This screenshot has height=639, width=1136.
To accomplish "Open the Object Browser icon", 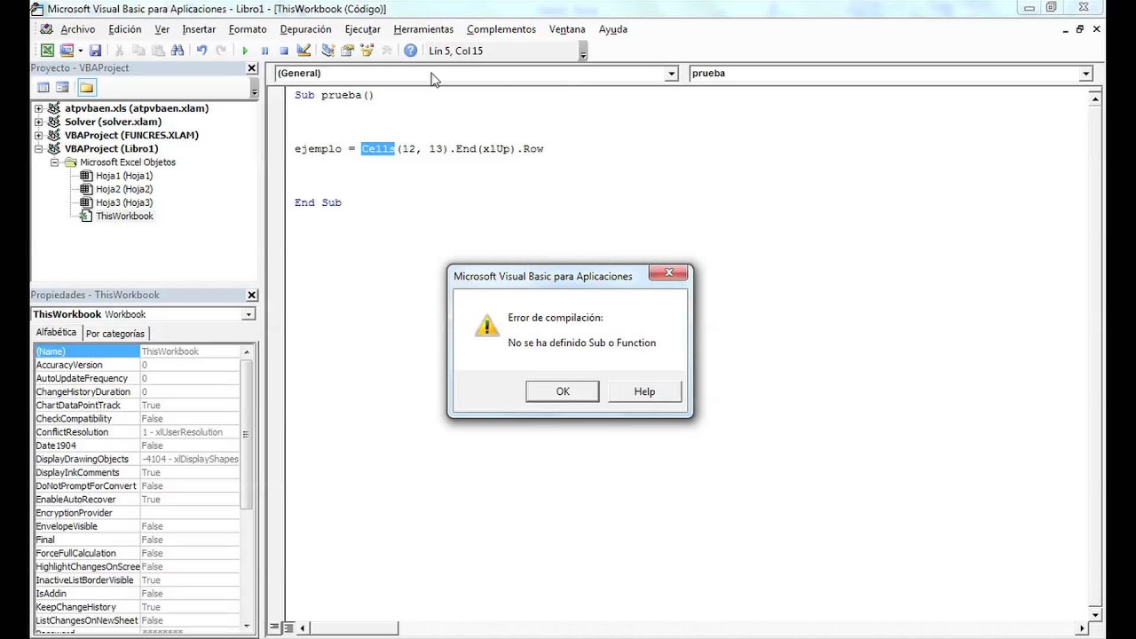I will (367, 51).
